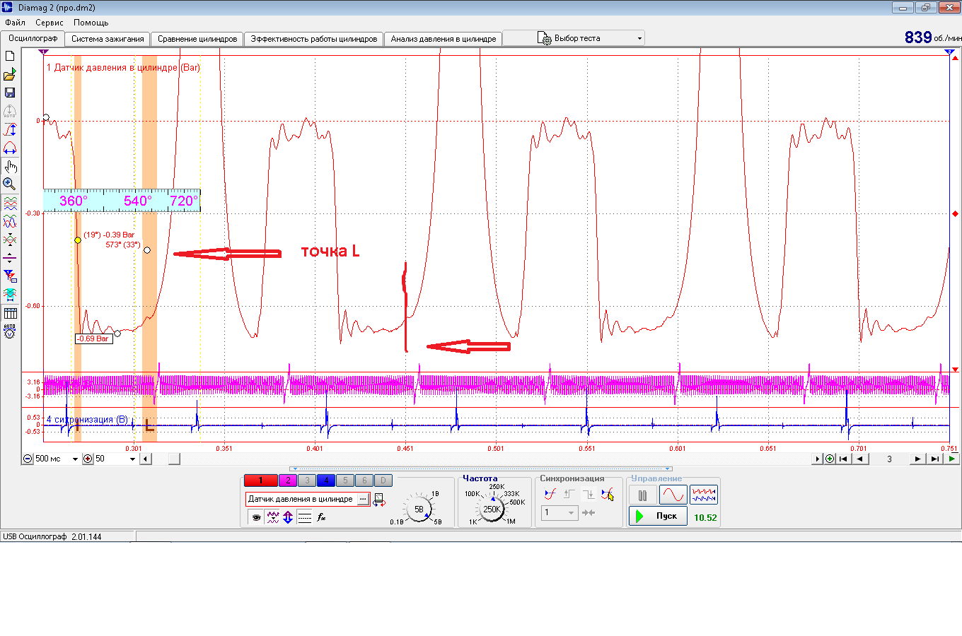This screenshot has height=636, width=962.
Task: Click the 5В voltage range knob
Action: click(419, 509)
